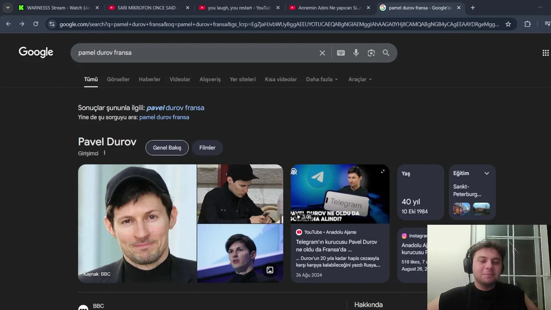Open the on-screen keyboard icon
Viewport: 551px width, 310px height.
tap(341, 53)
